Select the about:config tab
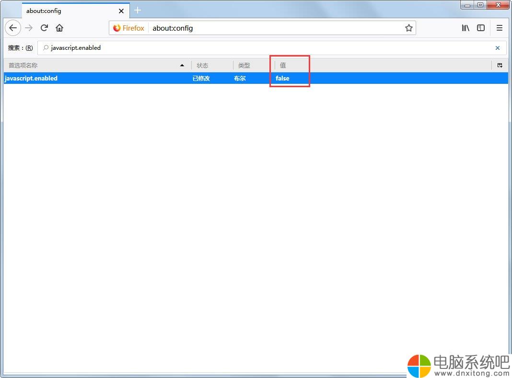 pos(76,11)
